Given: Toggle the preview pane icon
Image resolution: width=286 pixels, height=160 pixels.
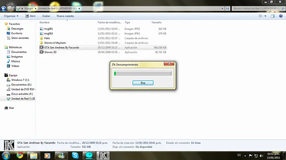Looking at the screenshot, I should click(273, 16).
